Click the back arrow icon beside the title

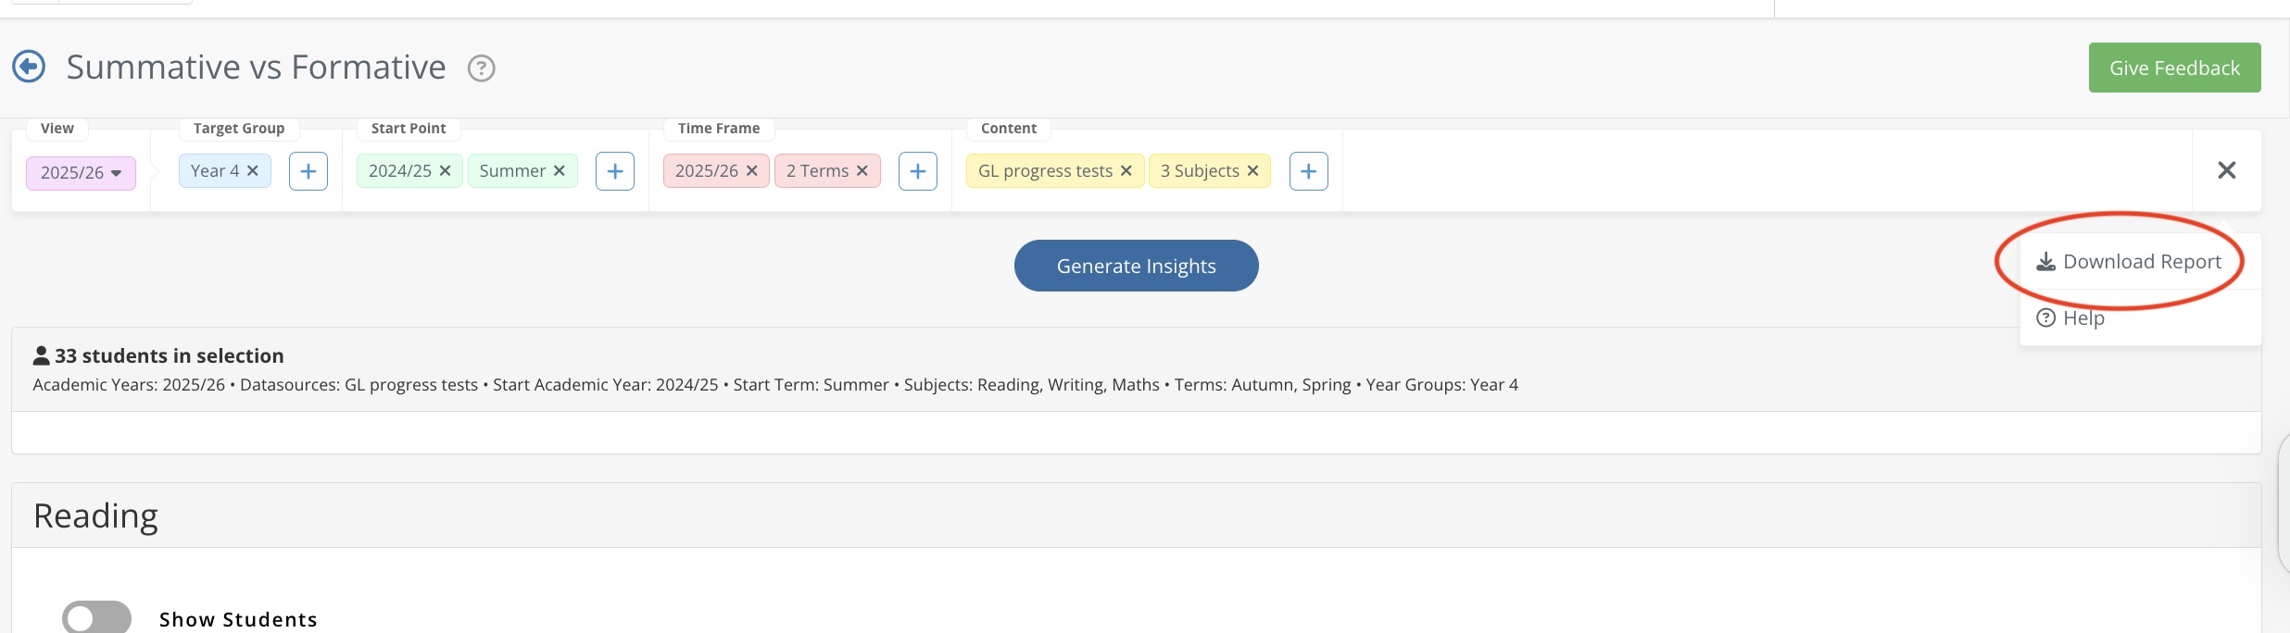[29, 67]
